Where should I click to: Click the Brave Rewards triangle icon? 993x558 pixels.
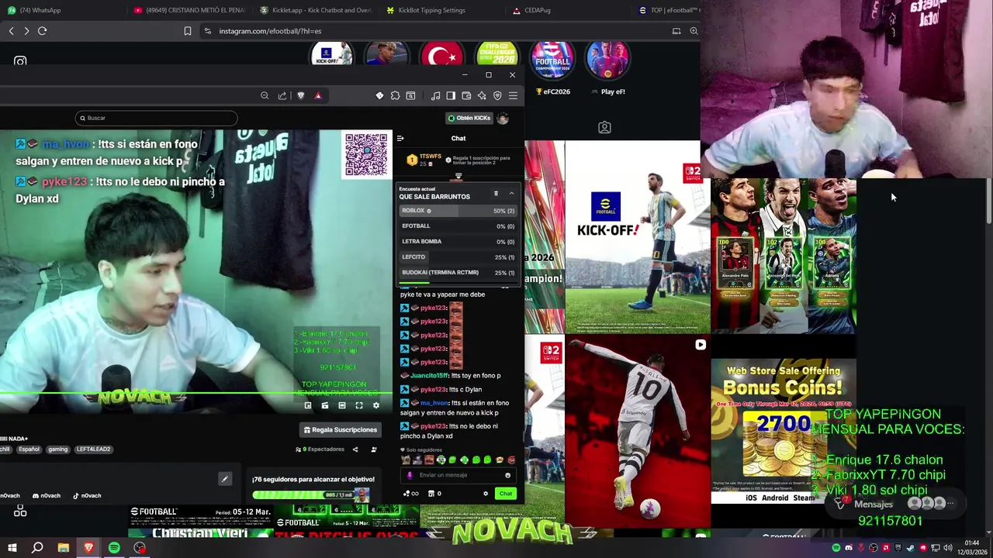tap(318, 95)
